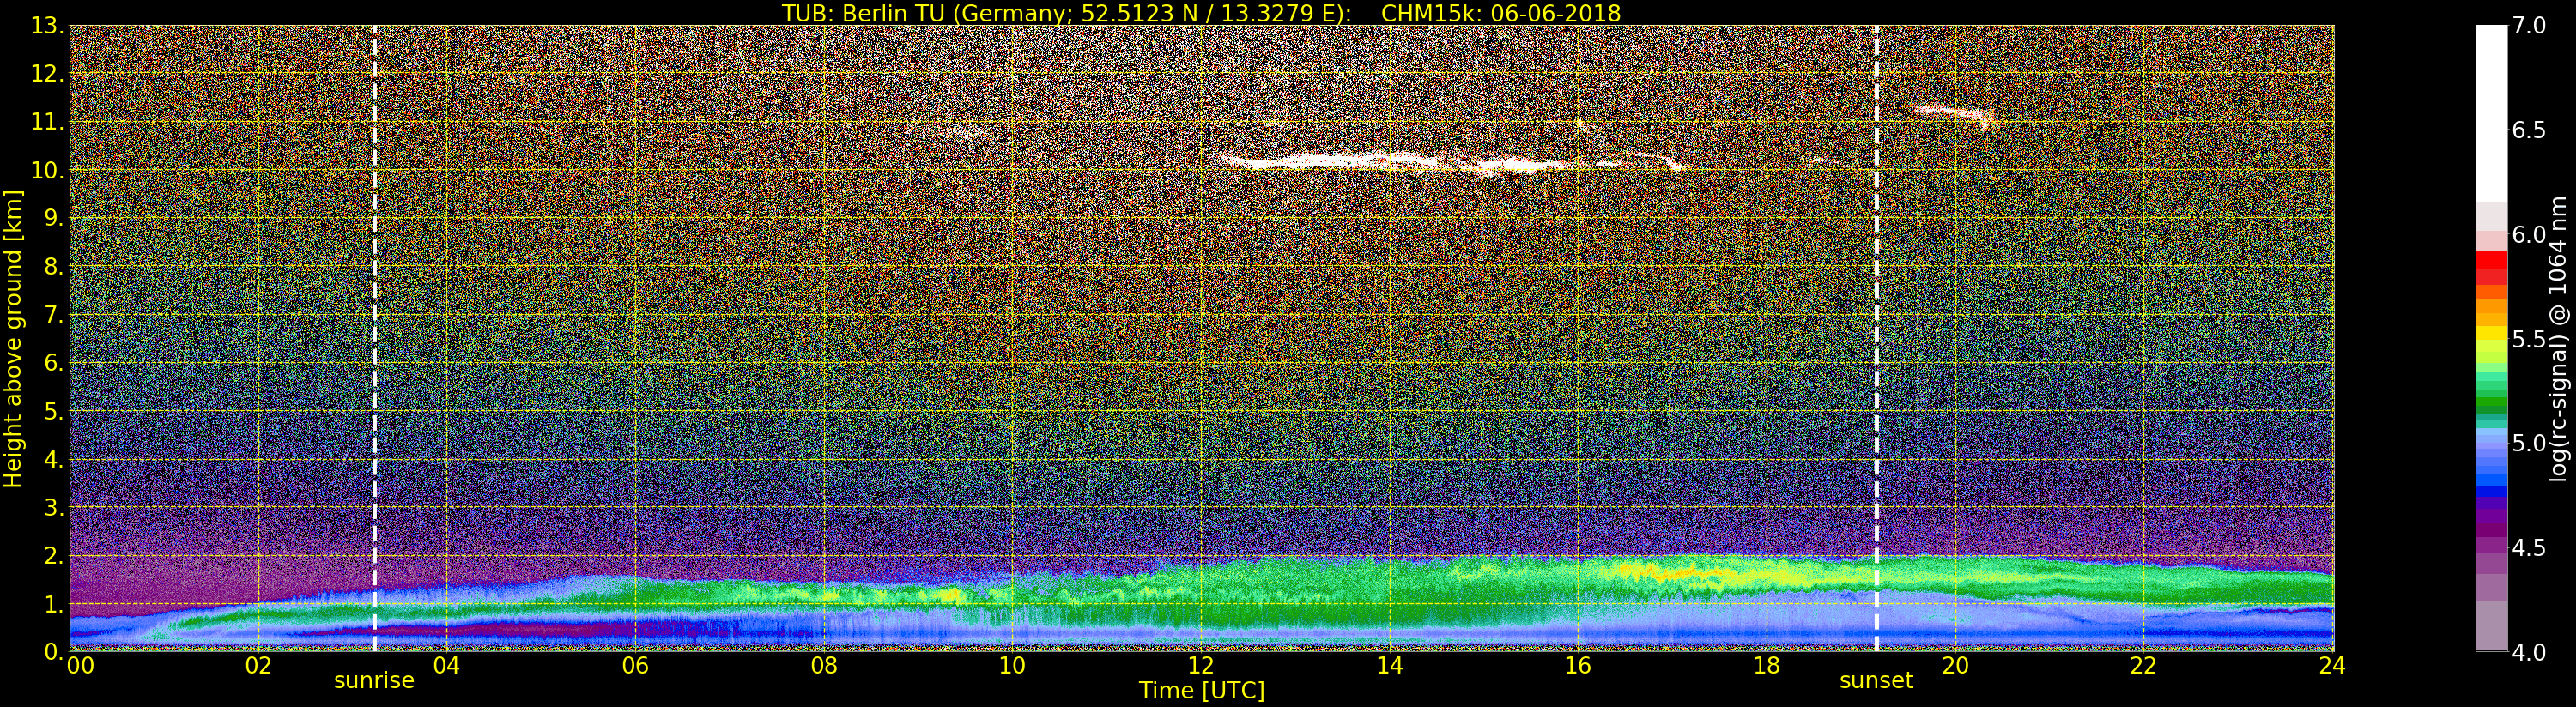Click the '16' time axis tick label
This screenshot has width=2576, height=707.
tap(1577, 666)
